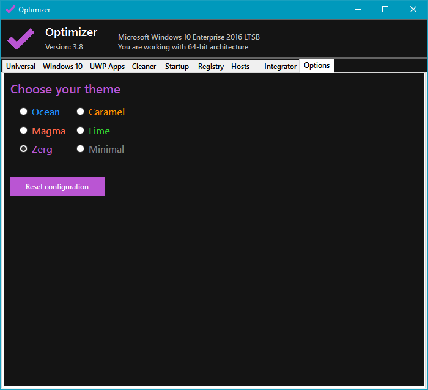Maximize the Optimizer window

pos(385,9)
